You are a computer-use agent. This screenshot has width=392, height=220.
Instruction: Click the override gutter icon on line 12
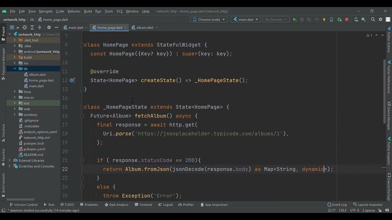point(72,80)
